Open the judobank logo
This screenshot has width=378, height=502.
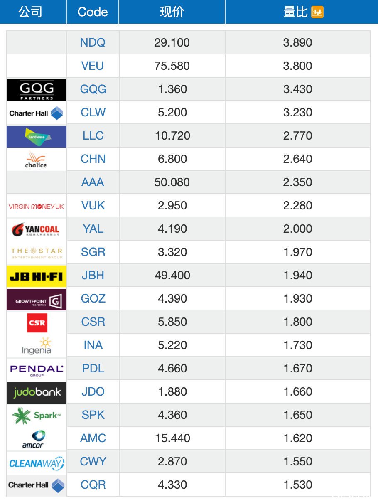pyautogui.click(x=37, y=392)
